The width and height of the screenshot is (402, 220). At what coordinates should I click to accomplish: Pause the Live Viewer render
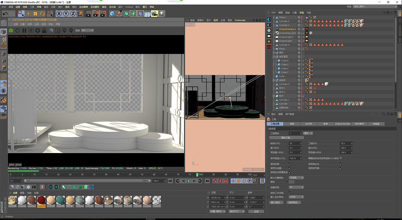[24, 30]
